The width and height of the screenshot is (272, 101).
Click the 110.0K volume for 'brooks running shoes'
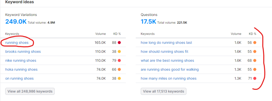point(100,52)
